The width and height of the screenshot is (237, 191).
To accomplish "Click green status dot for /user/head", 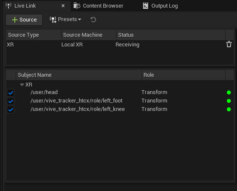I will pos(229,92).
